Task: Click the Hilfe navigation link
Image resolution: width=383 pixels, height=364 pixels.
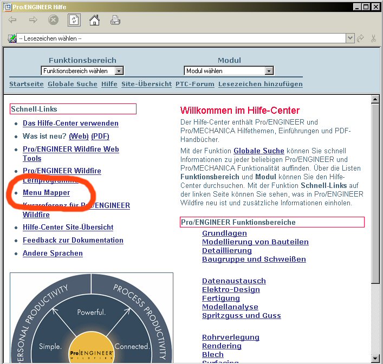Action: pyautogui.click(x=109, y=84)
